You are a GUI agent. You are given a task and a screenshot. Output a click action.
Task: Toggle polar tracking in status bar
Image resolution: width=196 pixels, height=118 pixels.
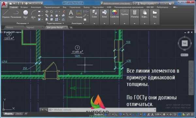coord(121,114)
